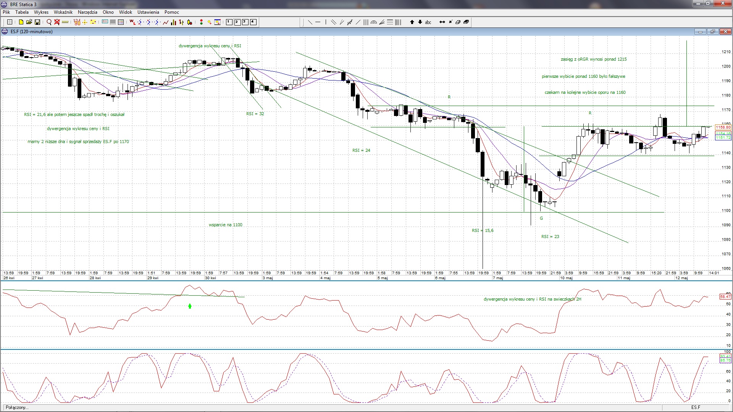Image resolution: width=733 pixels, height=412 pixels.
Task: Open the Ustawienia menu
Action: 148,12
